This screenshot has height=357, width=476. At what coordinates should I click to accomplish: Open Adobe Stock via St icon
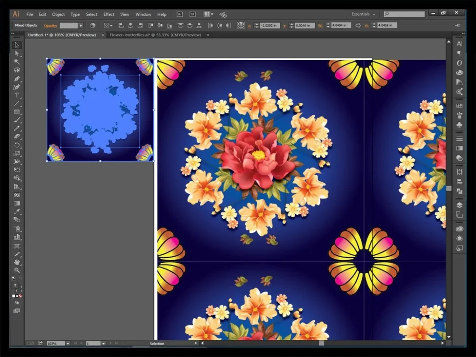[192, 14]
